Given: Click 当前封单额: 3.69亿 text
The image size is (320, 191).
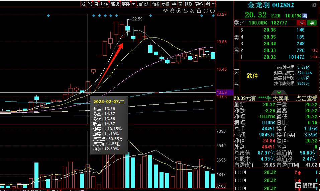Looking at the screenshot, I should tap(292, 67).
